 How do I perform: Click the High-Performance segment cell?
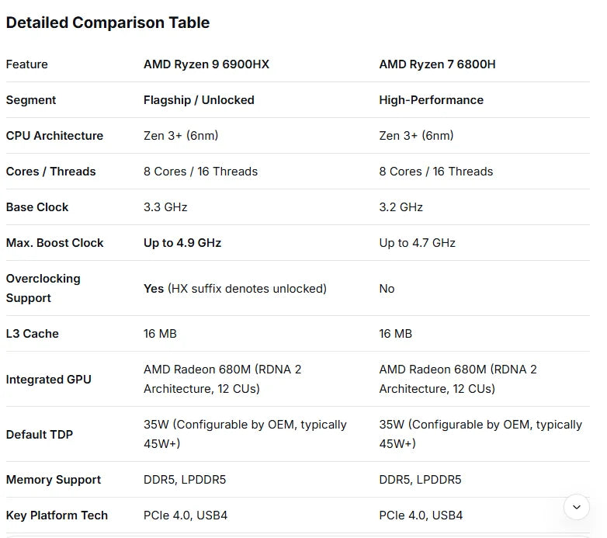(x=431, y=100)
